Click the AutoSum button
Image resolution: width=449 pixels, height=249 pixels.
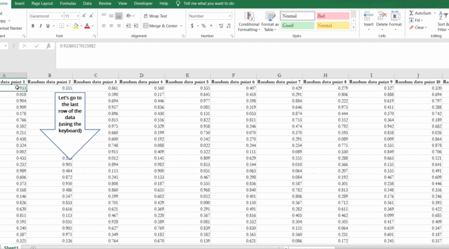coord(422,12)
